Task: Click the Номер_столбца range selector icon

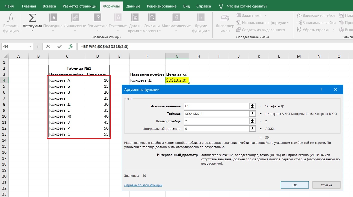Action: click(252, 121)
